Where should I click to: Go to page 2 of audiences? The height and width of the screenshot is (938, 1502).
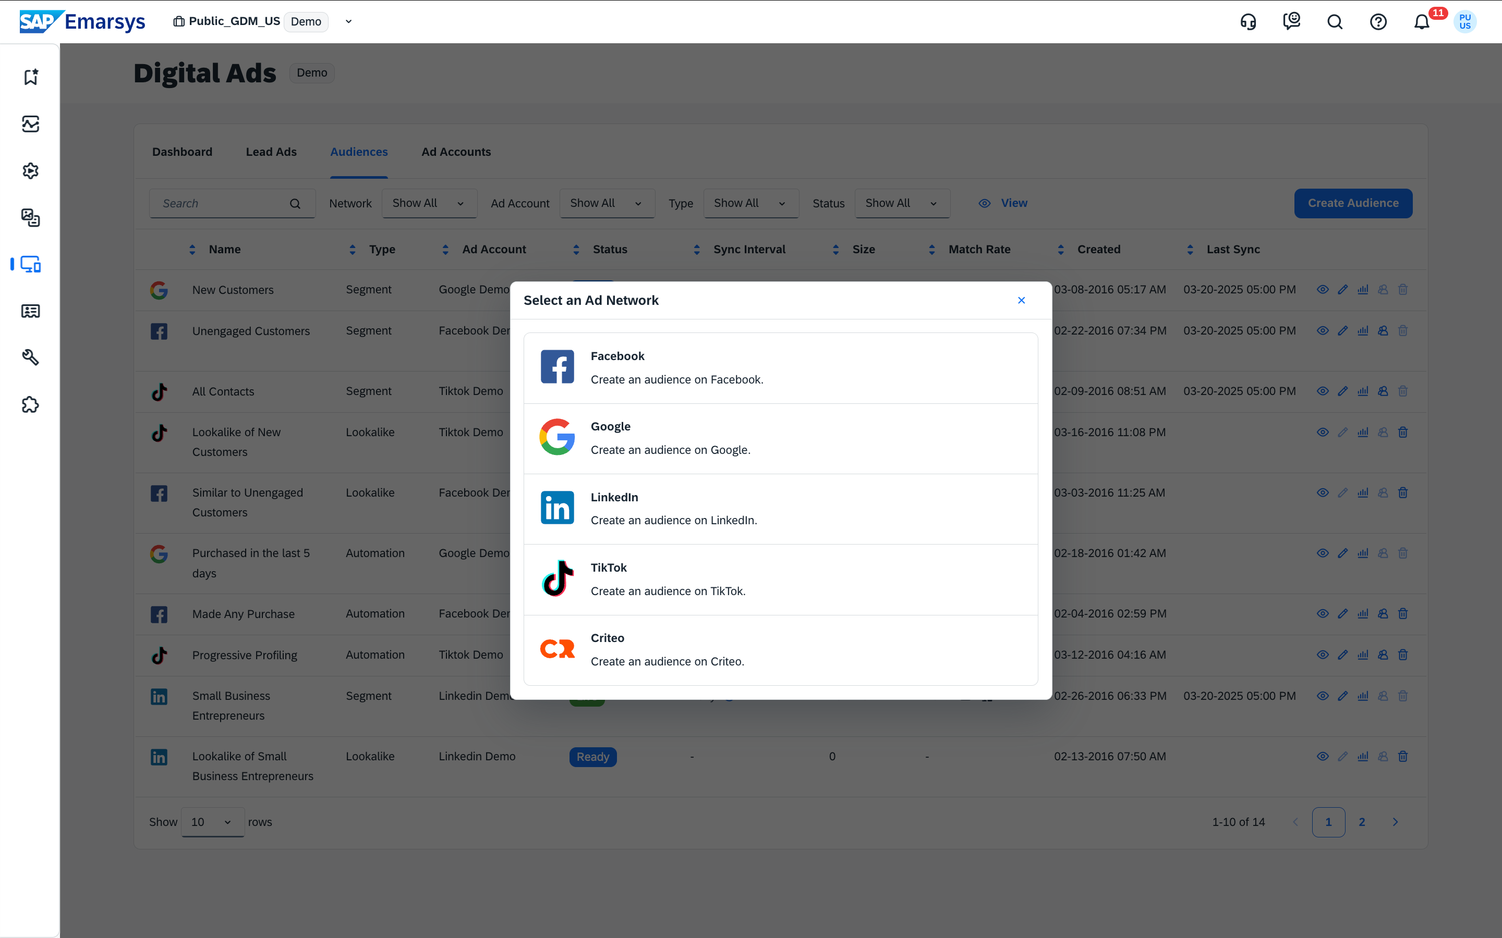[x=1362, y=822]
